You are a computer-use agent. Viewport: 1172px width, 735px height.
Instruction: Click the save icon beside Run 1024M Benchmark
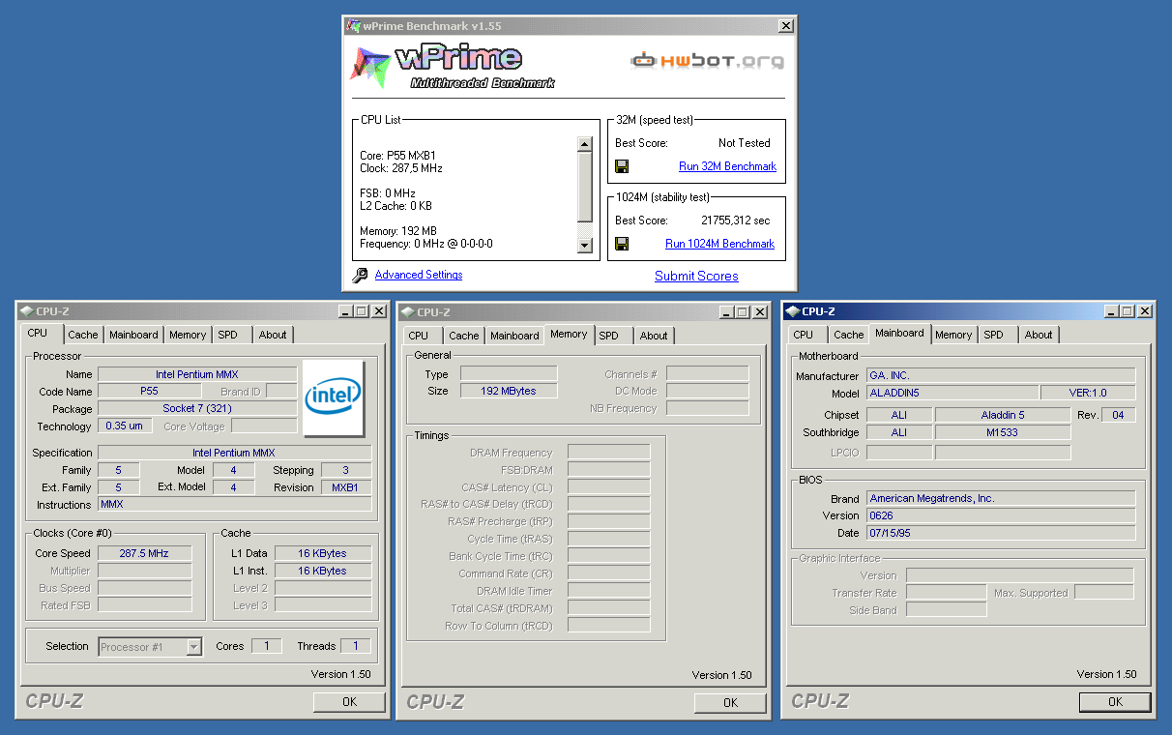(622, 244)
